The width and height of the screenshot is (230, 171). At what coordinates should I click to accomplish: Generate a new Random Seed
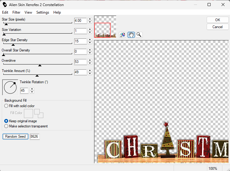[x=15, y=136]
